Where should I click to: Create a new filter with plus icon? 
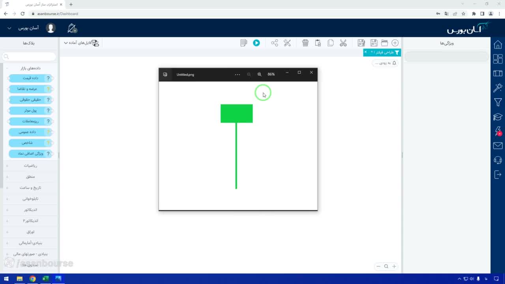pyautogui.click(x=395, y=43)
